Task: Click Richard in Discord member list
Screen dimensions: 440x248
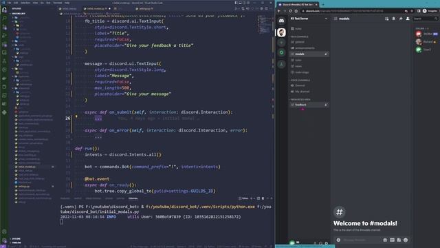Action: click(426, 41)
